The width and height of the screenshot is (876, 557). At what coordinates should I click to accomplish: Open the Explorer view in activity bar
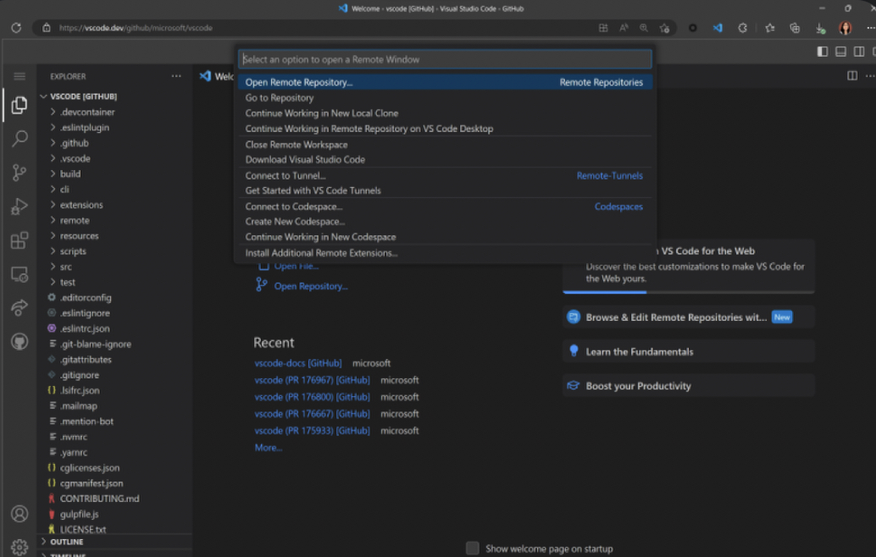19,105
